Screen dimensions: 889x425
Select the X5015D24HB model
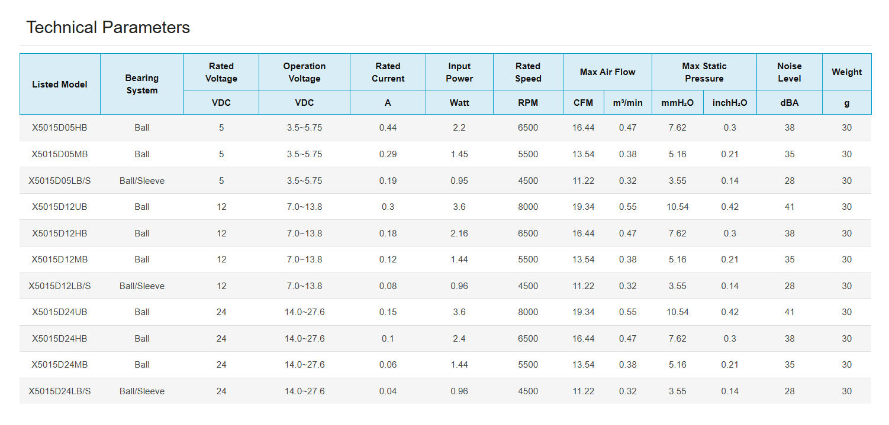[x=60, y=339]
